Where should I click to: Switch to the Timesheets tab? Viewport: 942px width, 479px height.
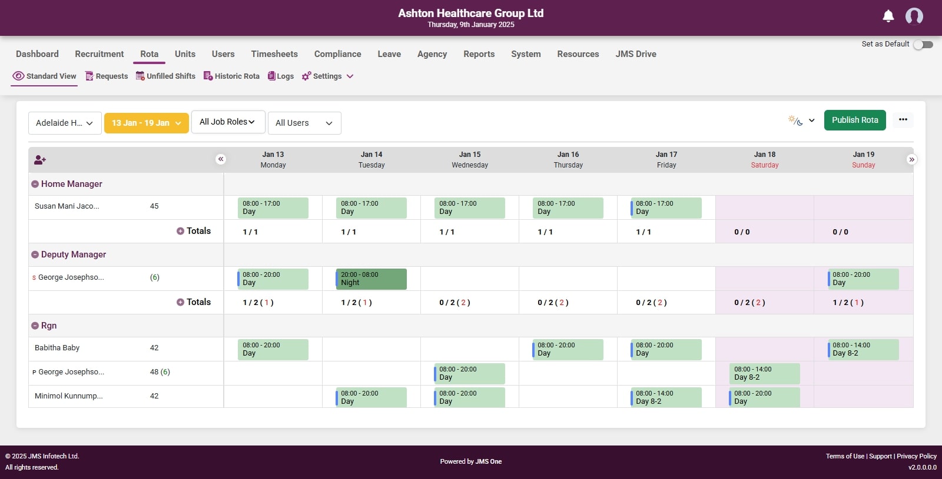pyautogui.click(x=274, y=54)
